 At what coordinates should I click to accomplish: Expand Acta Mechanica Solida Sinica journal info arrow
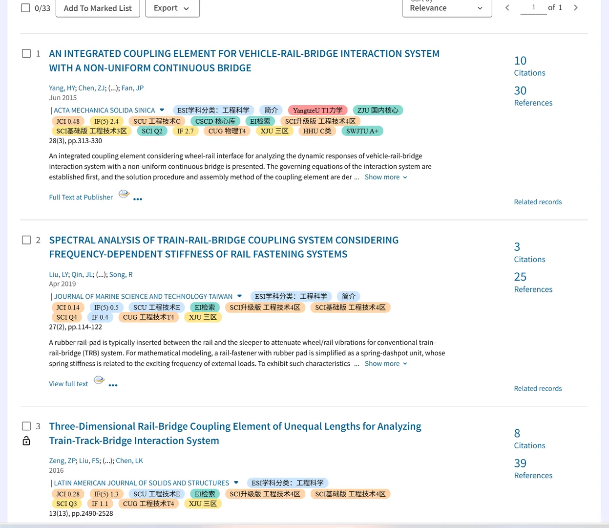click(x=162, y=110)
